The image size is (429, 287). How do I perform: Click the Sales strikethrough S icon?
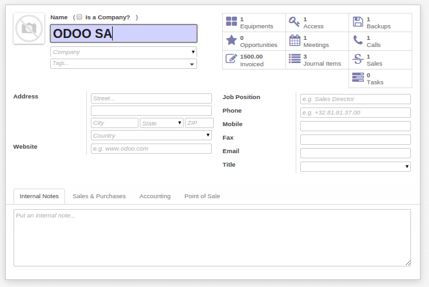click(x=357, y=59)
